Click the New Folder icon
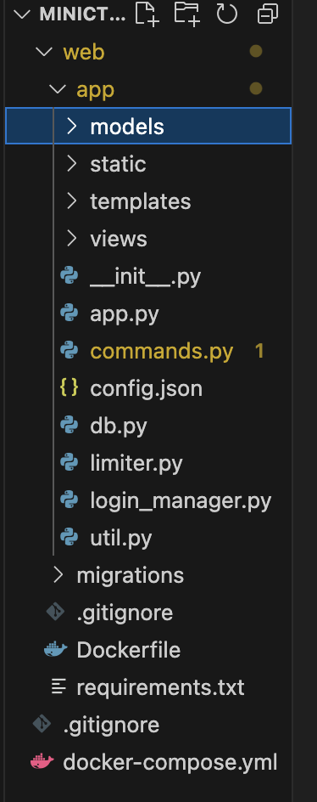Image resolution: width=317 pixels, height=802 pixels. tap(186, 14)
